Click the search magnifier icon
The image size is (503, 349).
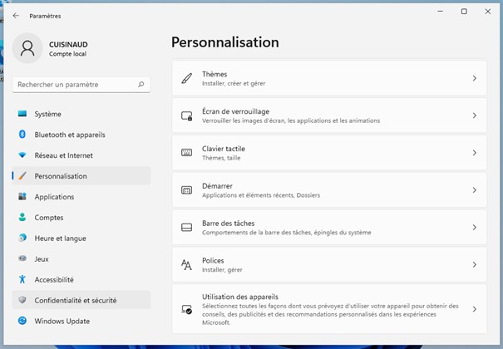[141, 84]
